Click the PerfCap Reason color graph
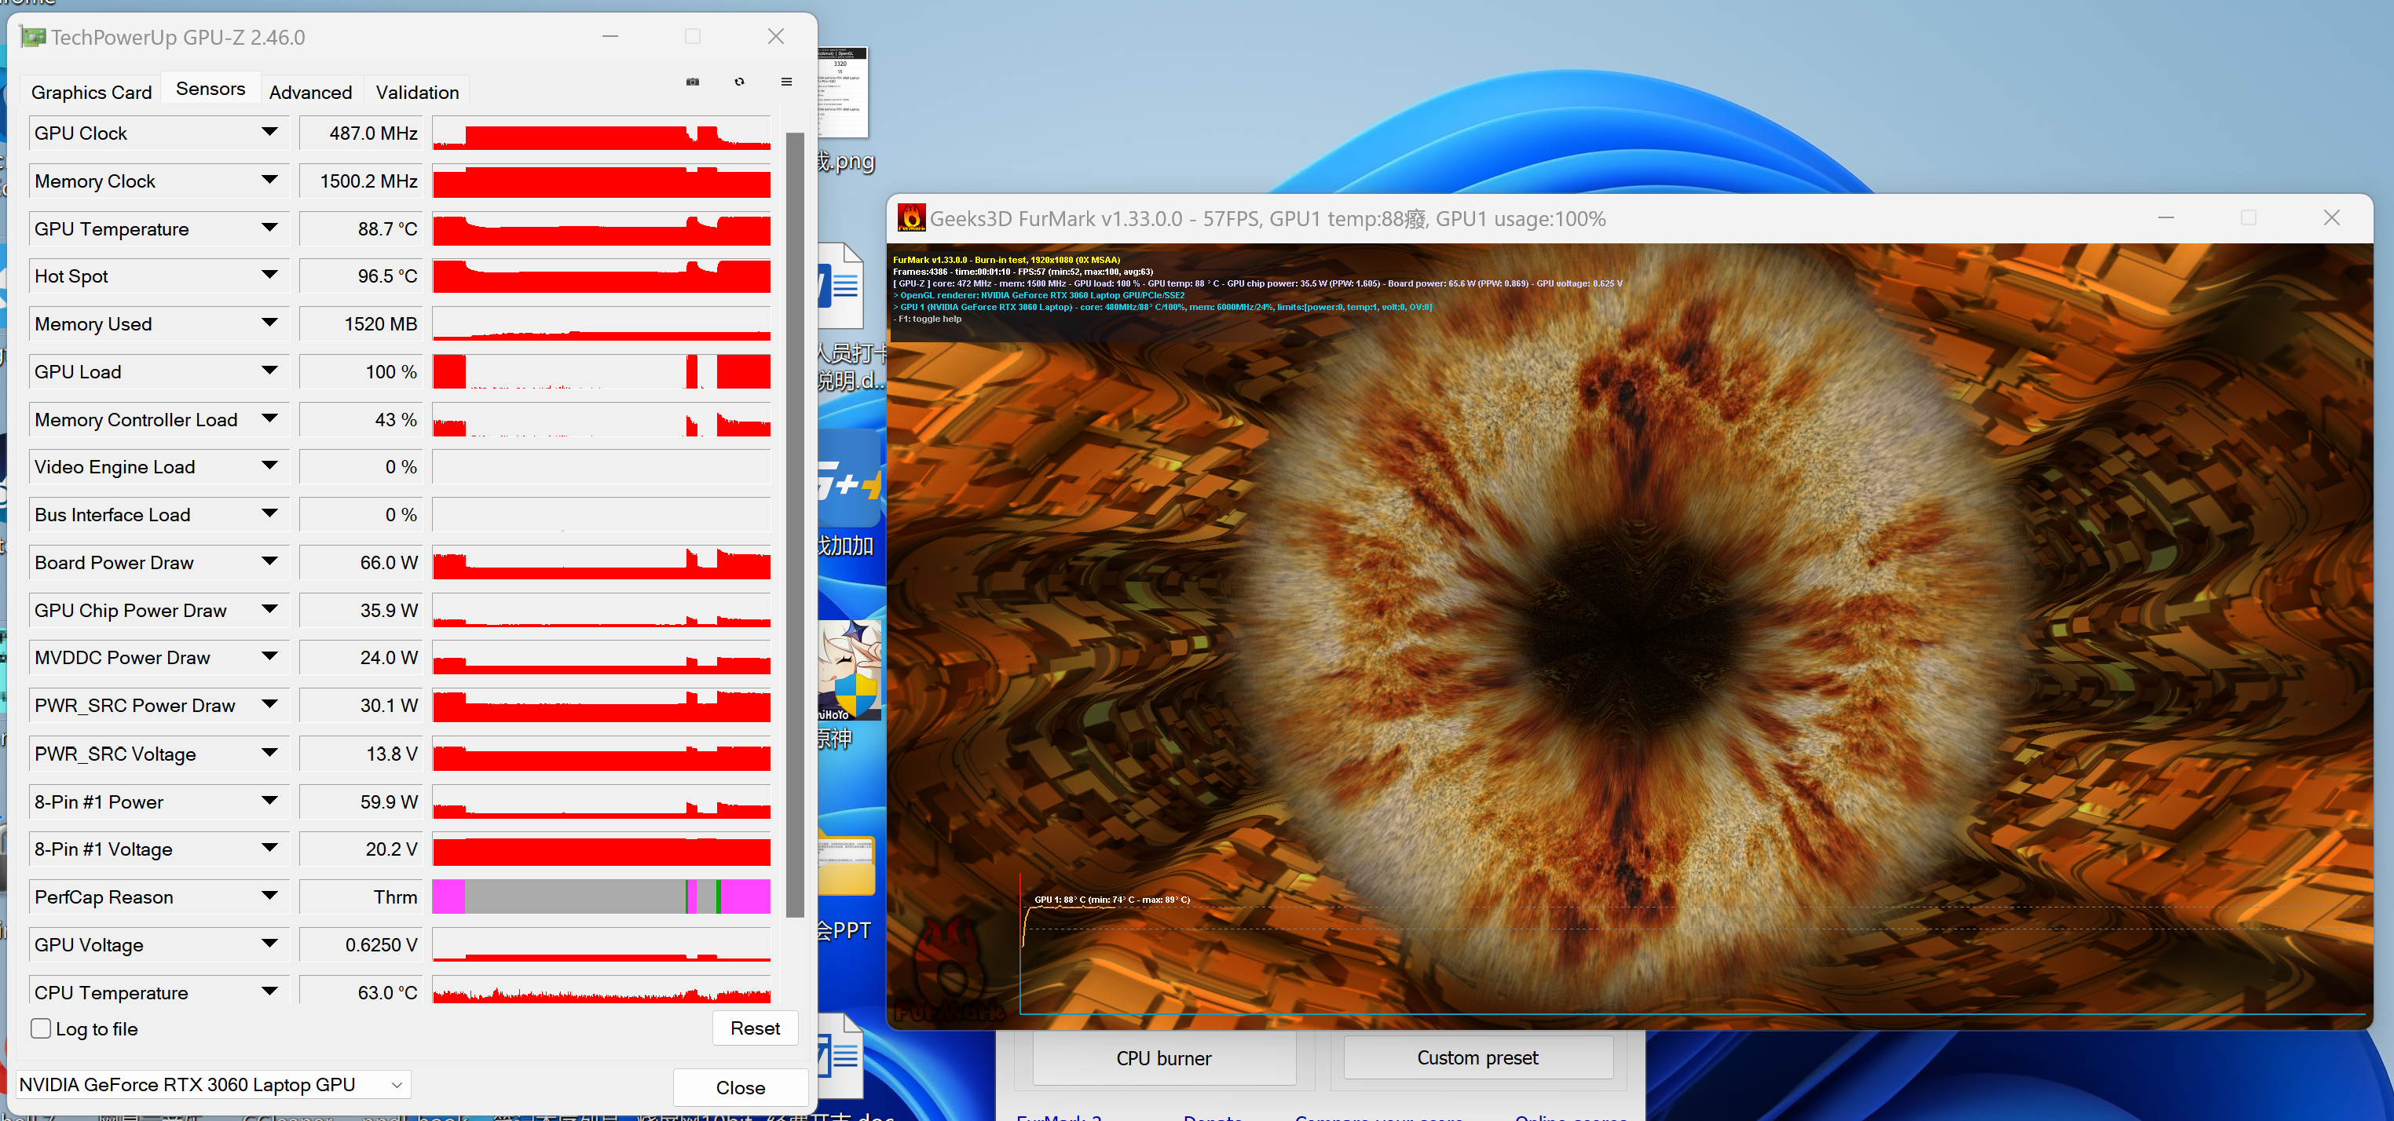The height and width of the screenshot is (1121, 2394). [602, 896]
